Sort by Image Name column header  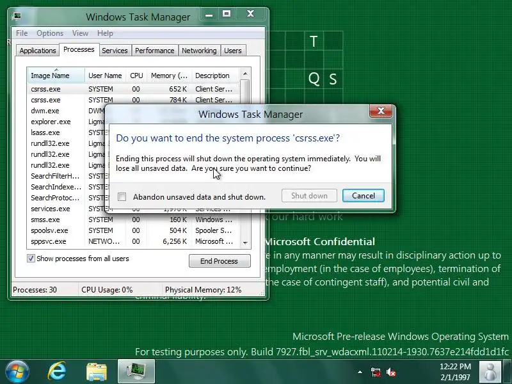[x=56, y=76]
